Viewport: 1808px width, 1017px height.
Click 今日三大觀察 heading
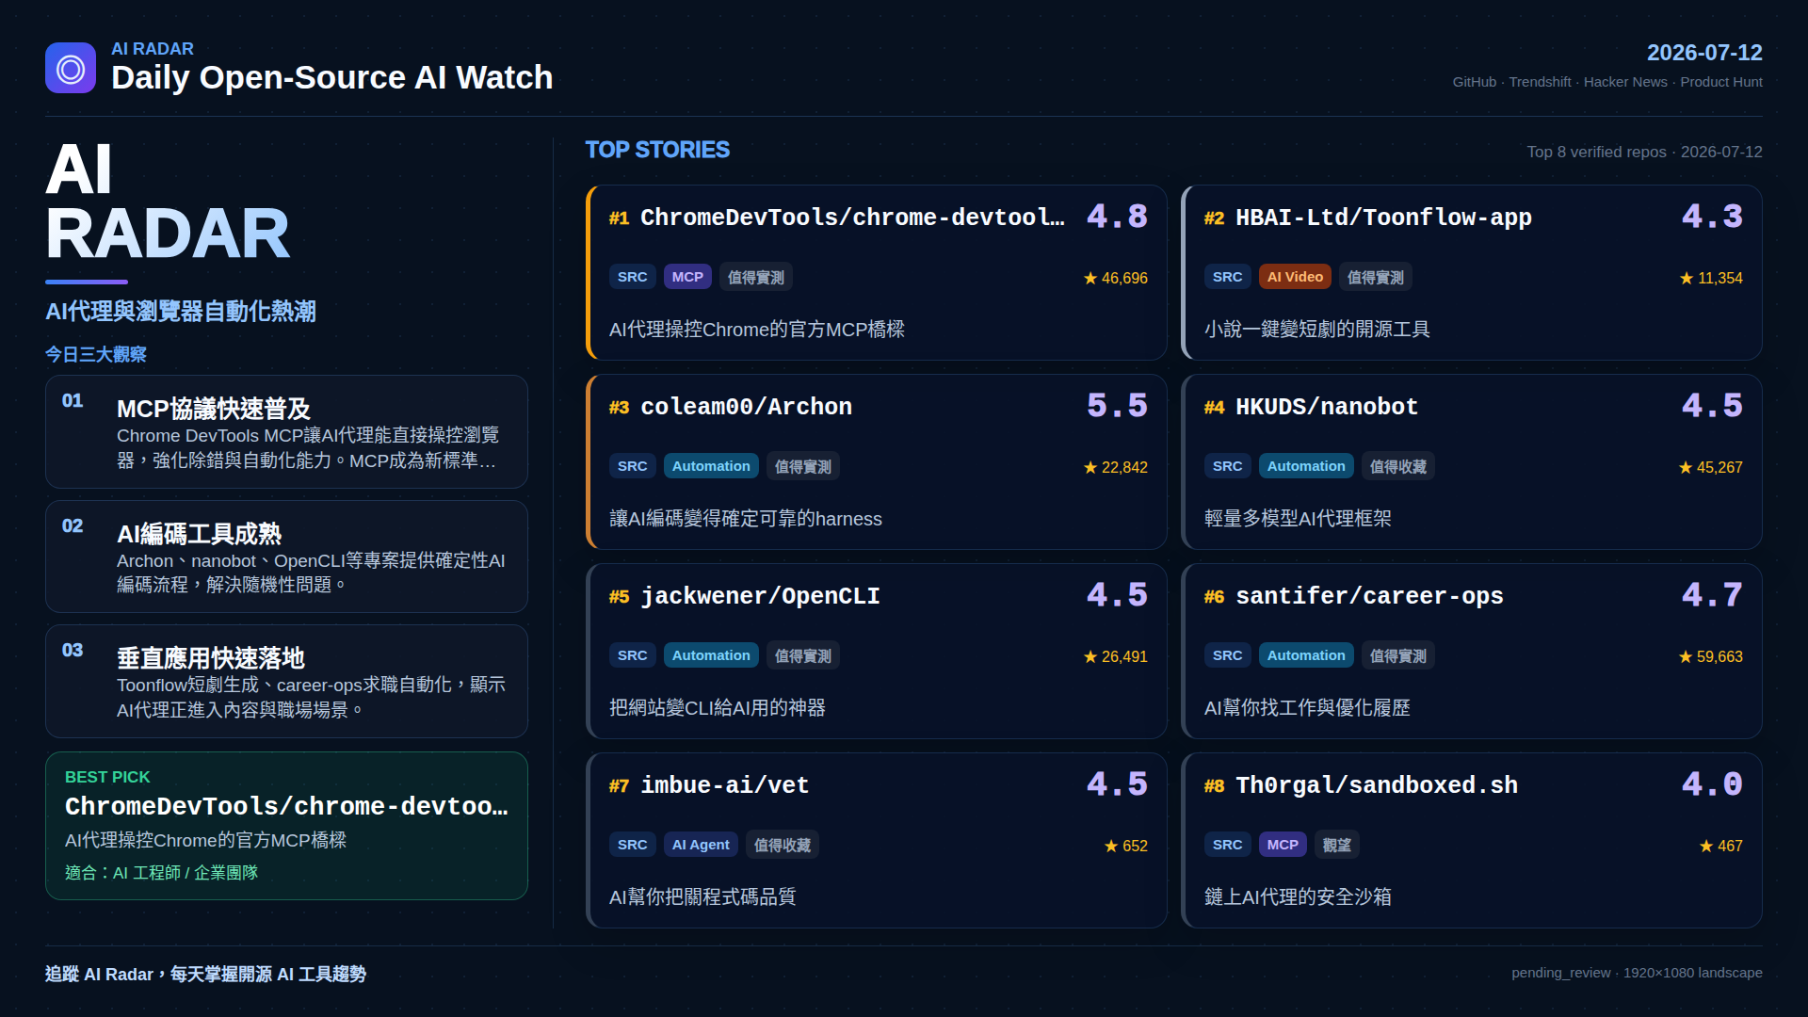[96, 355]
